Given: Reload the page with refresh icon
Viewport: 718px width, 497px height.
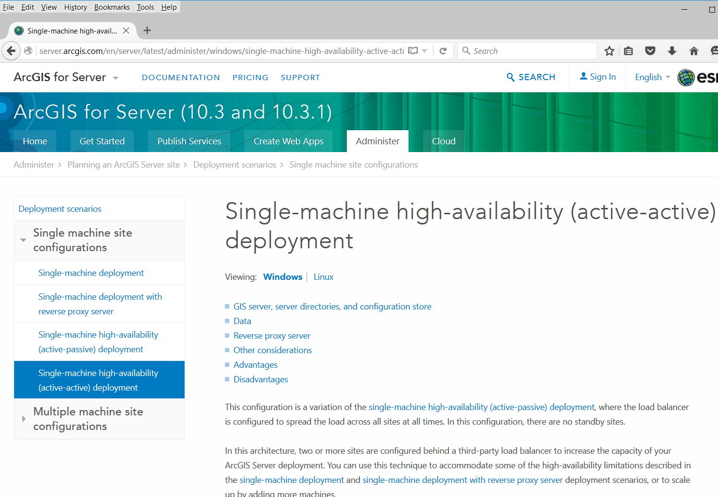Looking at the screenshot, I should click(443, 51).
